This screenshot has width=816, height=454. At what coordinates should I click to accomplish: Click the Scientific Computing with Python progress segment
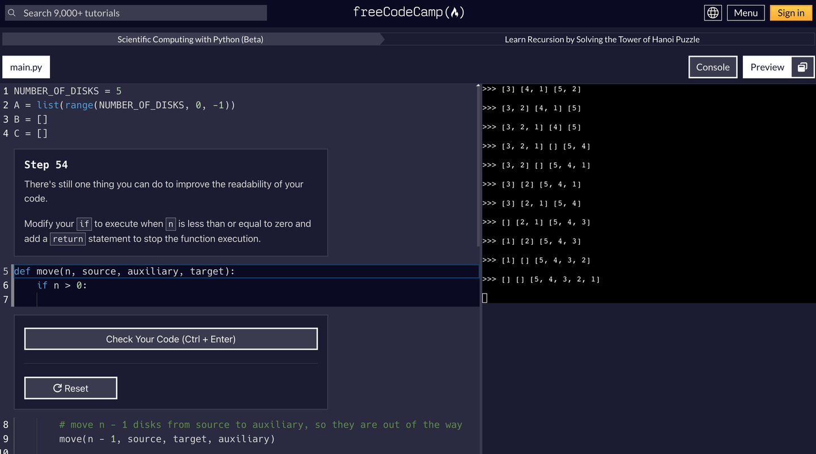[190, 39]
